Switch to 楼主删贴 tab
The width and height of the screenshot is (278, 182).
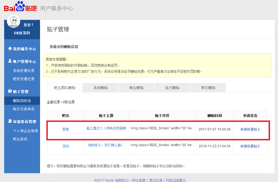pyautogui.click(x=136, y=88)
